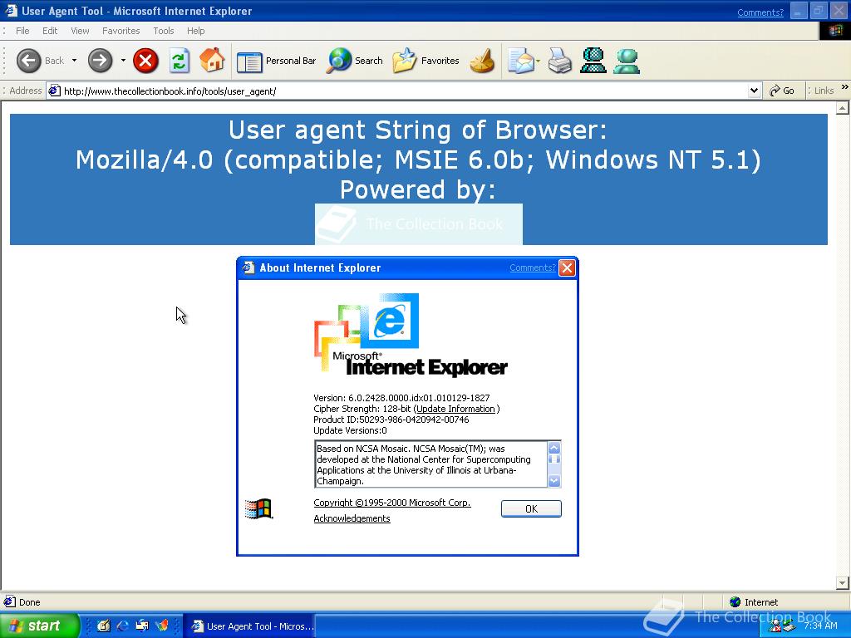
Task: Open the Favorites menu
Action: coord(121,31)
